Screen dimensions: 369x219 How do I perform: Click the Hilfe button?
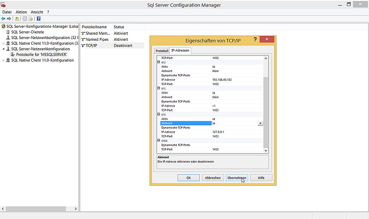click(261, 178)
